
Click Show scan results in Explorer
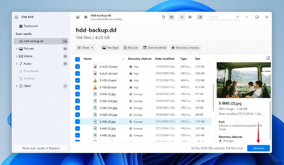pyautogui.click(x=41, y=148)
